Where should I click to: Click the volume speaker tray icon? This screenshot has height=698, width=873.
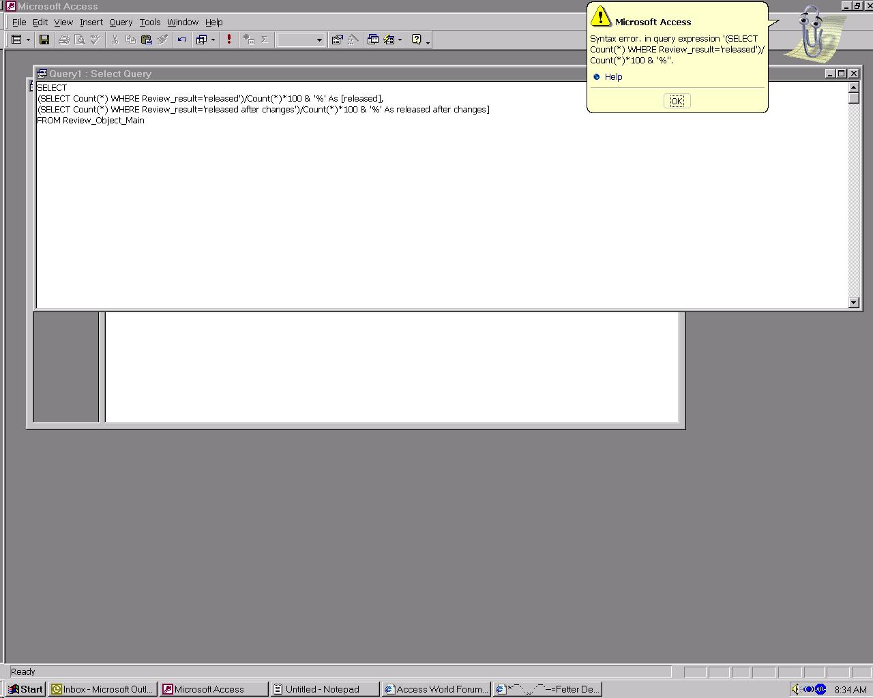click(797, 689)
